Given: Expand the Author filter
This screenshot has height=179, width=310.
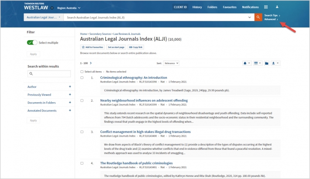Looking at the screenshot, I should (x=70, y=86).
